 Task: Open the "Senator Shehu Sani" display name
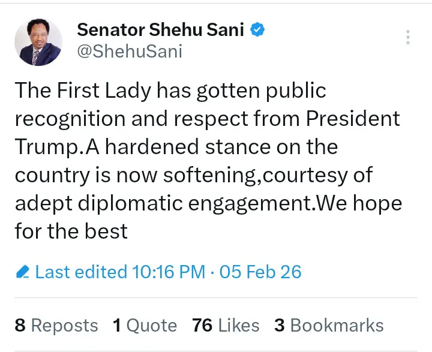[161, 29]
